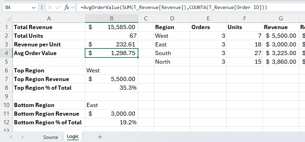Image resolution: width=305 pixels, height=142 pixels.
Task: Click the Bottom Region % of Total label
Action: point(49,122)
